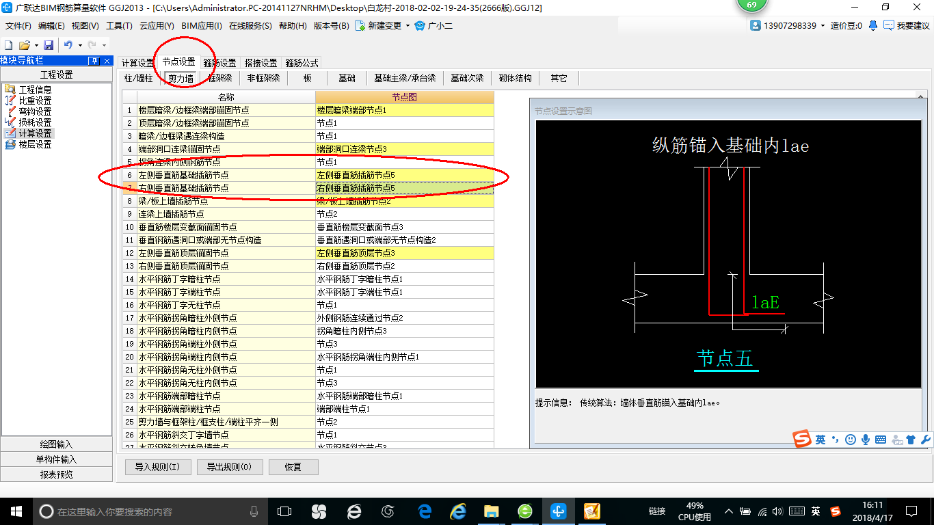Click Sogou skin shirt icon
The image size is (934, 525).
click(911, 440)
